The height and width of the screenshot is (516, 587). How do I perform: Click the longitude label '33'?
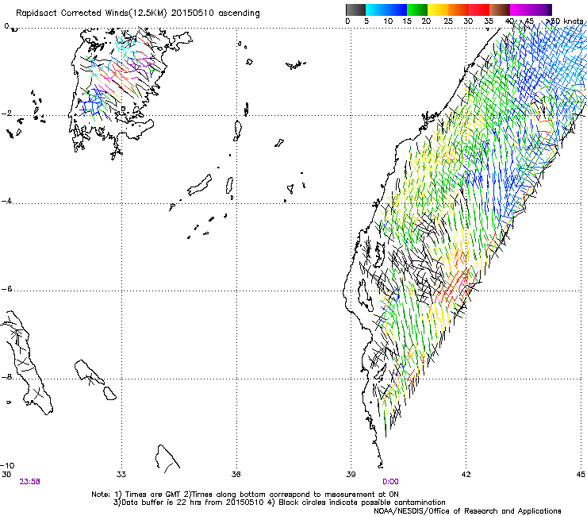click(x=121, y=475)
